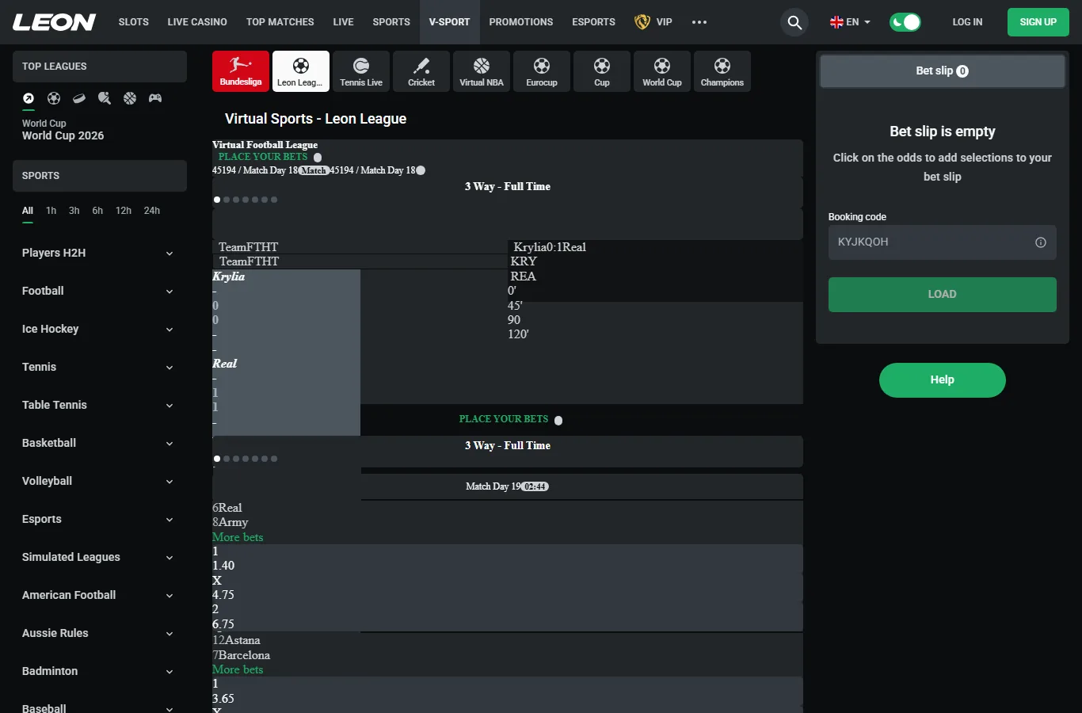Open the Bundesliga virtual sport
1082x713 pixels.
tap(241, 71)
